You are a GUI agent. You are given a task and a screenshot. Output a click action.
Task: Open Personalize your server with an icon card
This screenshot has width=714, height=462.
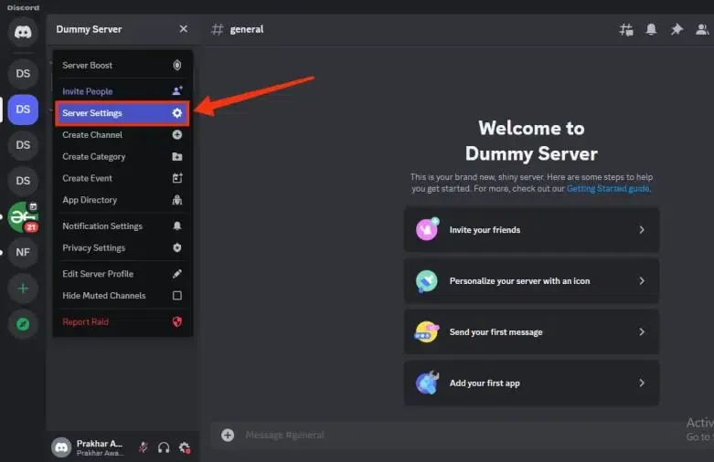pos(531,281)
